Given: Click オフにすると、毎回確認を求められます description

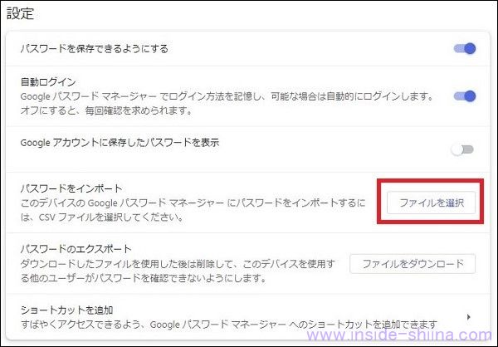Looking at the screenshot, I should tap(106, 110).
